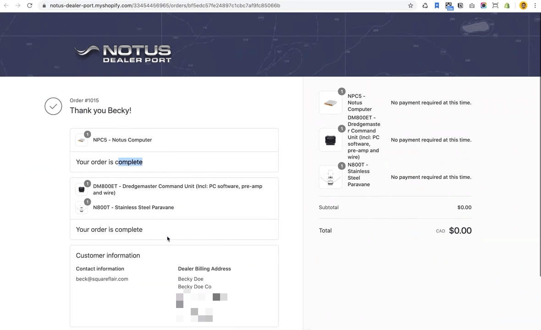The width and height of the screenshot is (541, 330).
Task: Go back with the browser back arrow
Action: tap(6, 5)
